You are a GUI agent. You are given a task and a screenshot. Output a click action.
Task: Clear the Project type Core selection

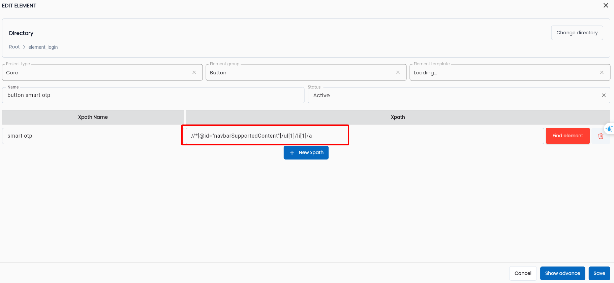[194, 72]
